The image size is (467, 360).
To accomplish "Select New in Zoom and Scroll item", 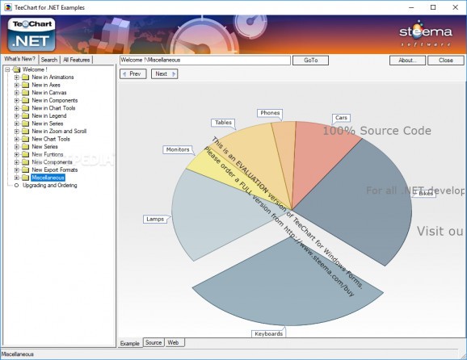I will tap(59, 132).
